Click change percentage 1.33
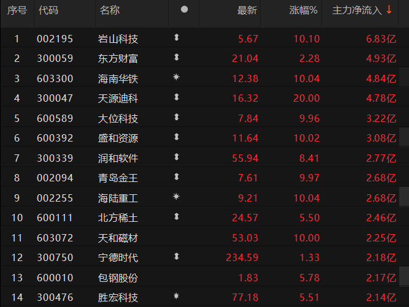This screenshot has height=307, width=409. pyautogui.click(x=310, y=257)
